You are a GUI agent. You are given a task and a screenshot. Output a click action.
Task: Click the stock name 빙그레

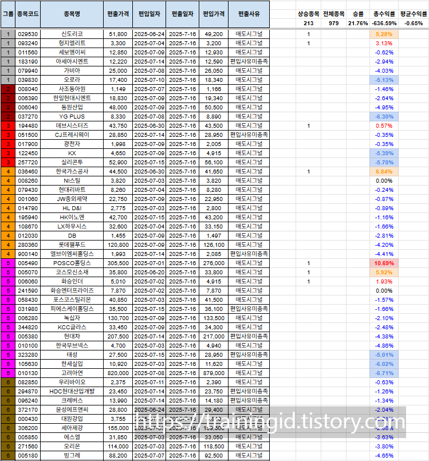(x=72, y=455)
